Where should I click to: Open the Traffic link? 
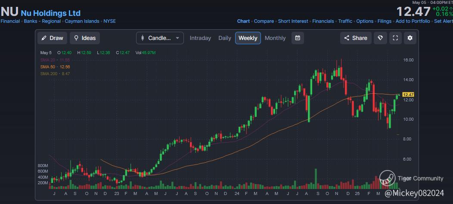click(345, 21)
